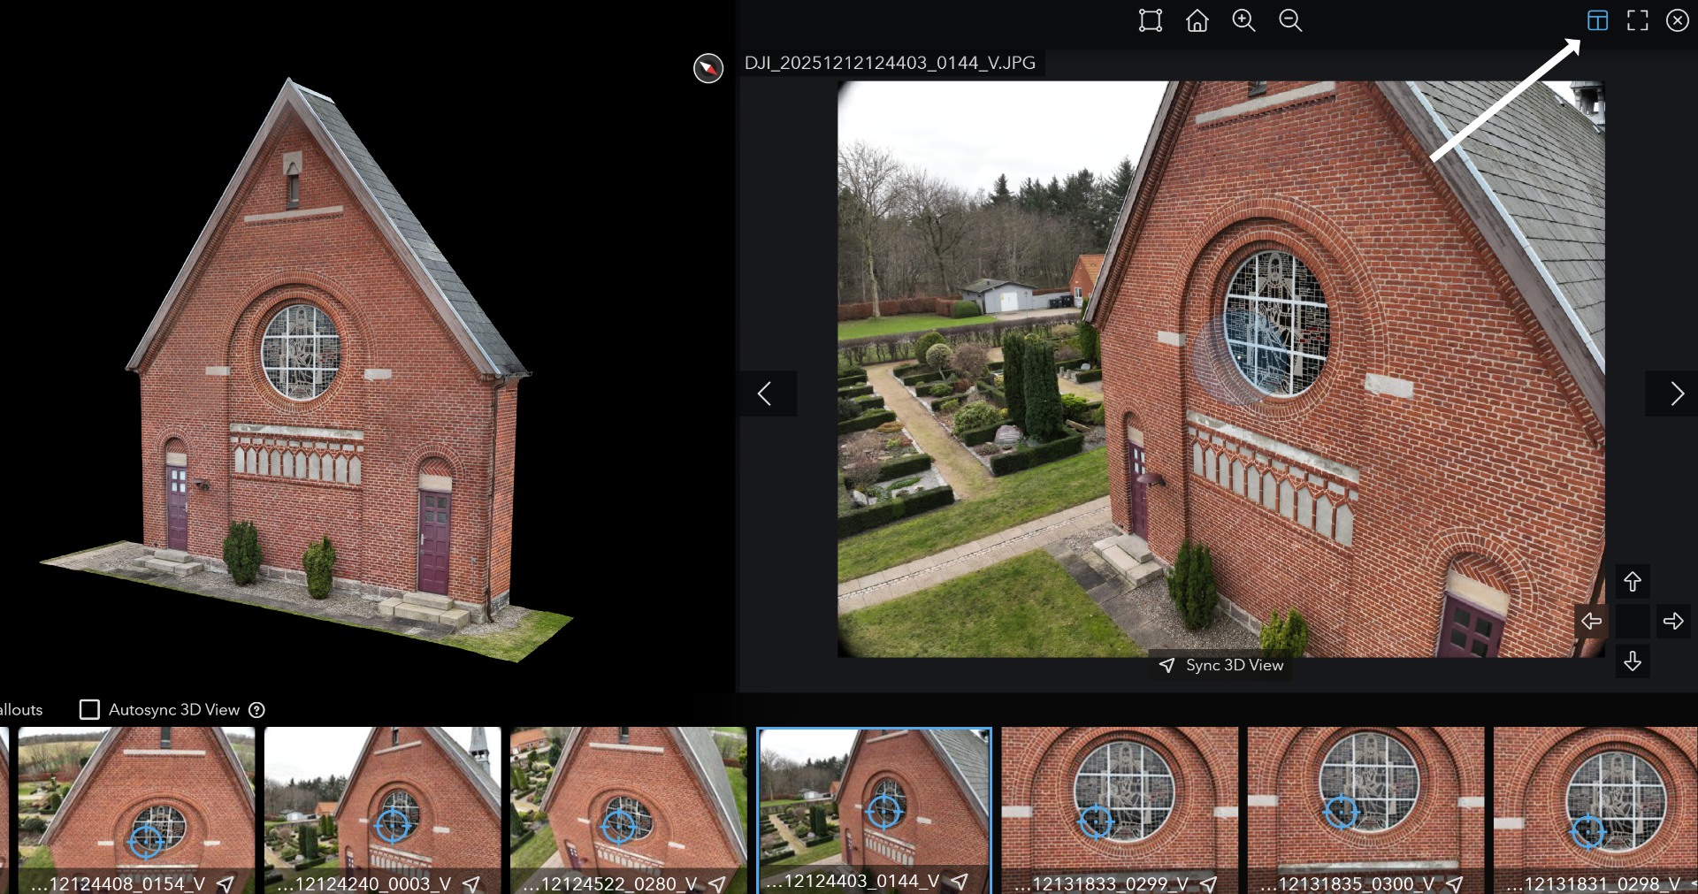The height and width of the screenshot is (894, 1698).
Task: Pan image up with arrow button
Action: [x=1633, y=581]
